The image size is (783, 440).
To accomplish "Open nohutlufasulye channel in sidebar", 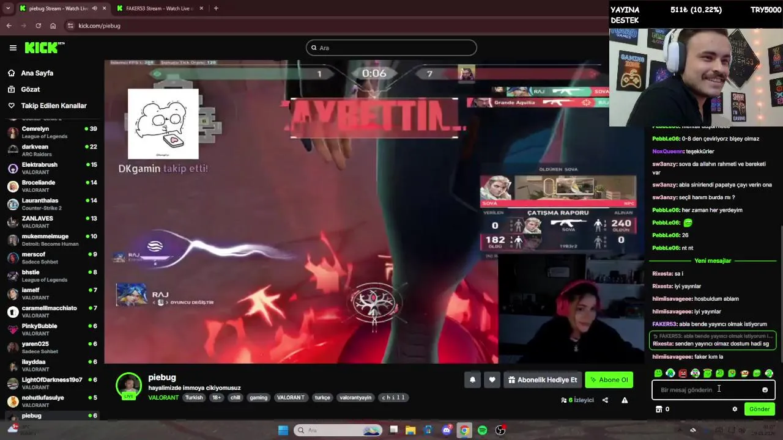I will pyautogui.click(x=52, y=401).
